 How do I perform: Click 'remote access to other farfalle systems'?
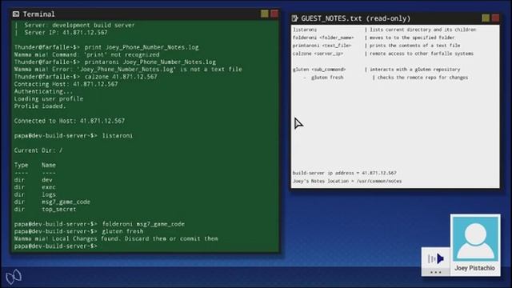(422, 54)
